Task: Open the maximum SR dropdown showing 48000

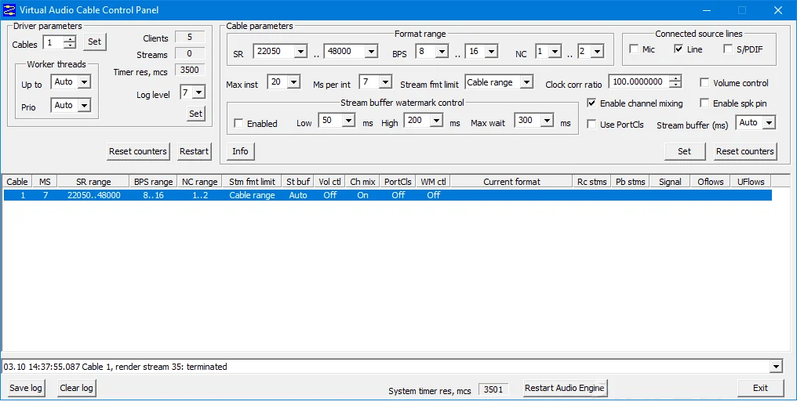Action: [371, 51]
